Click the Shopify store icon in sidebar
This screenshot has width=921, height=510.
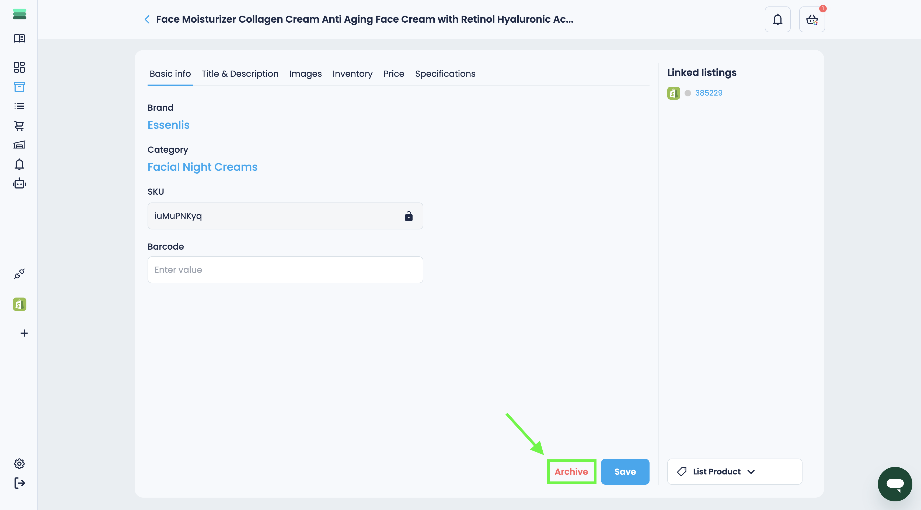(19, 304)
